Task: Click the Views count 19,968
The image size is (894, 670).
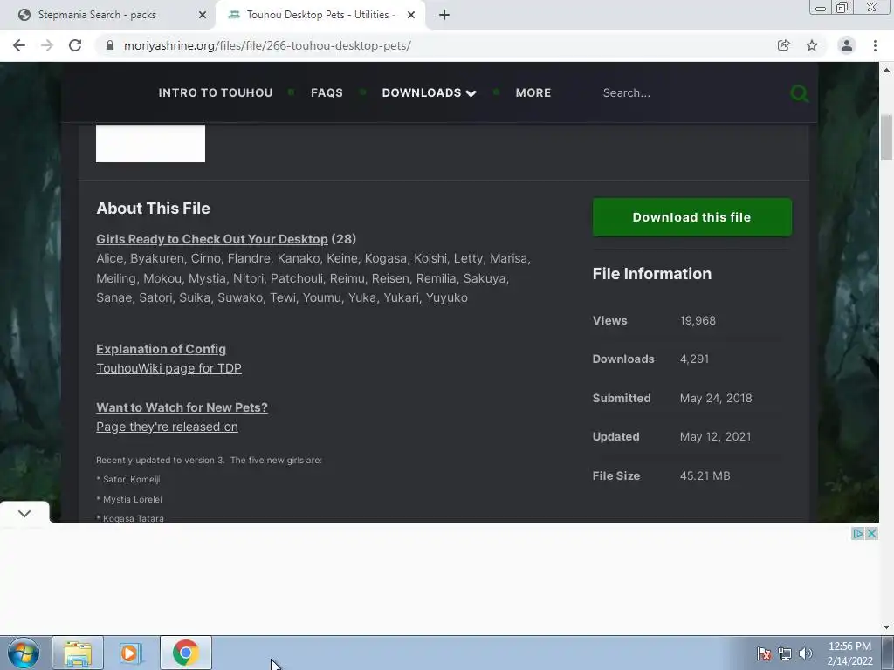Action: click(x=698, y=320)
